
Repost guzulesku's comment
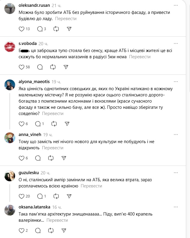click(55, 196)
